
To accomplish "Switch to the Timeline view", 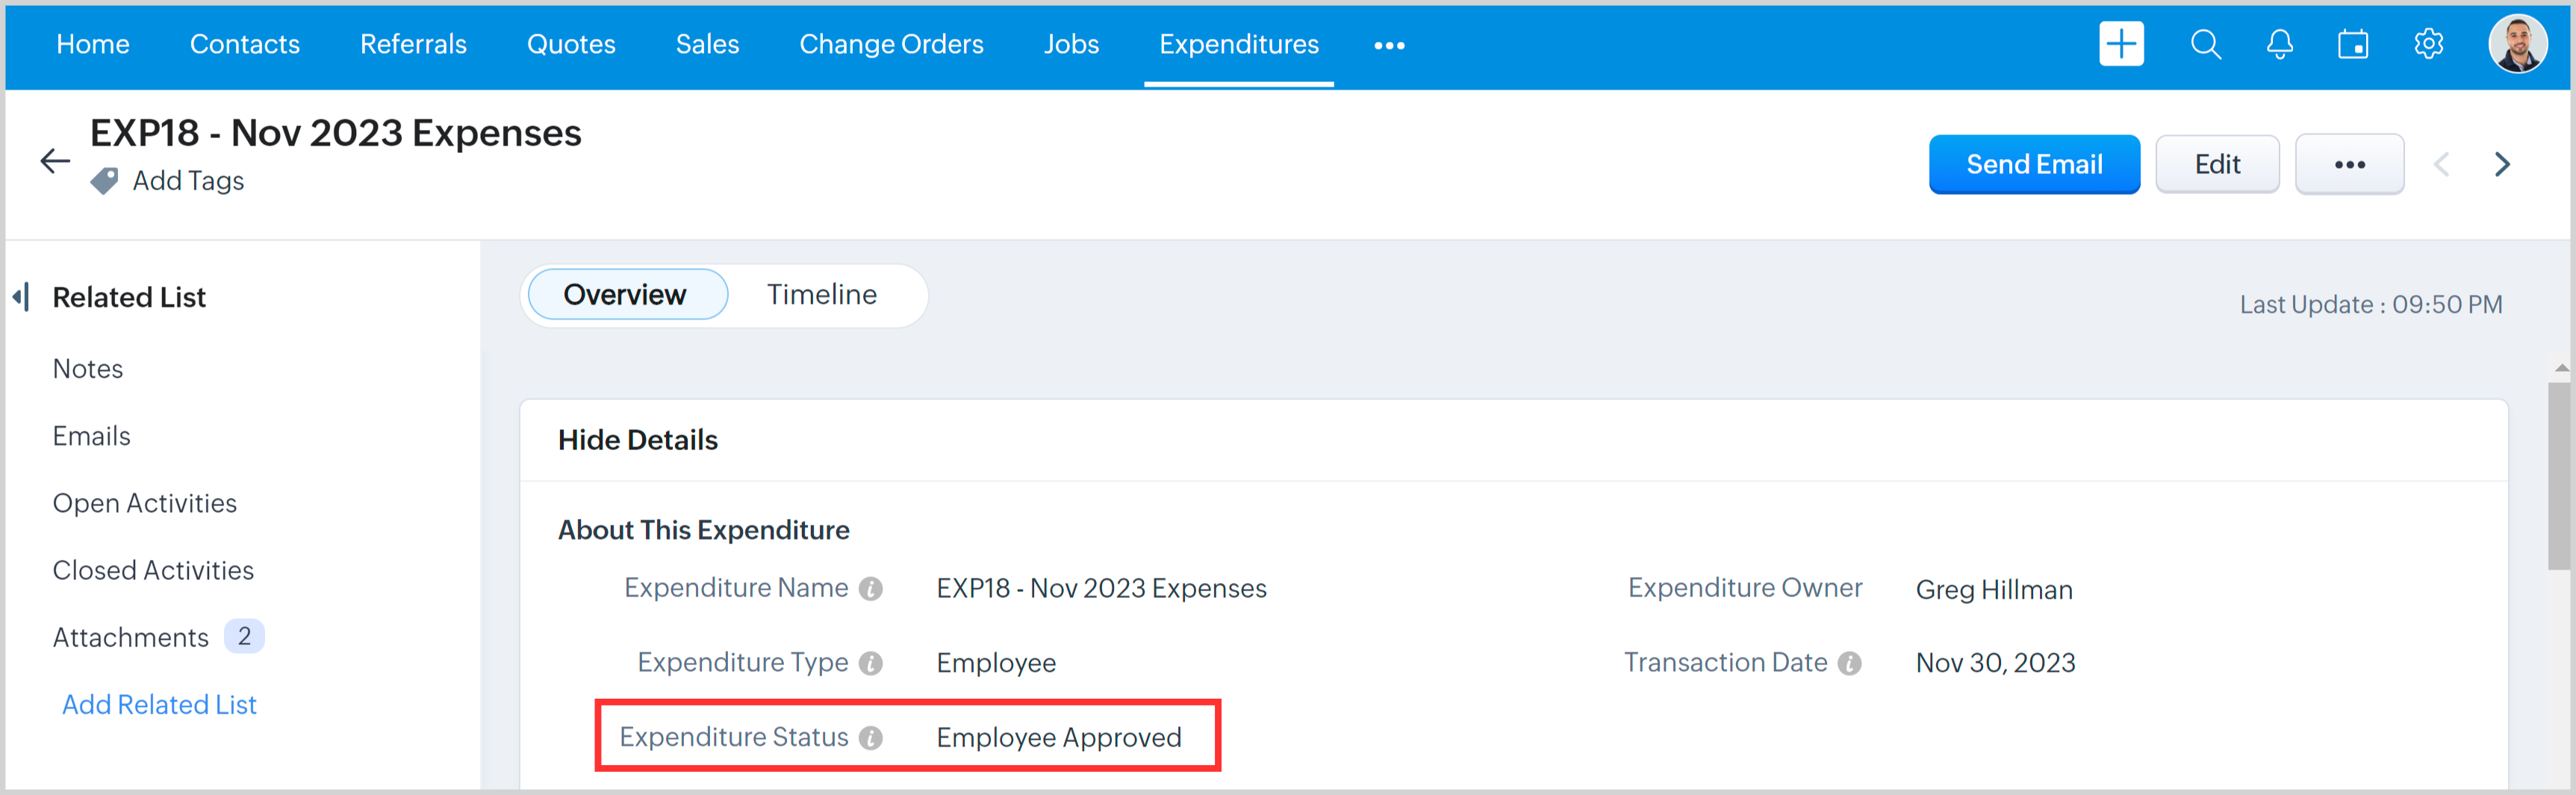I will pos(821,294).
